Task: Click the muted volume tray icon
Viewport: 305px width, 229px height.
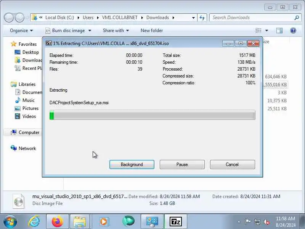Action: [x=266, y=222]
